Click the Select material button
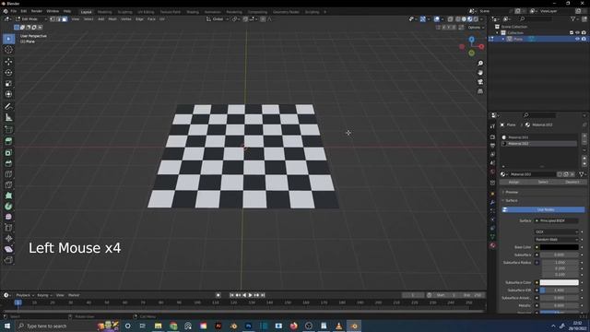Screen dimensions: 590x332 click(x=543, y=183)
